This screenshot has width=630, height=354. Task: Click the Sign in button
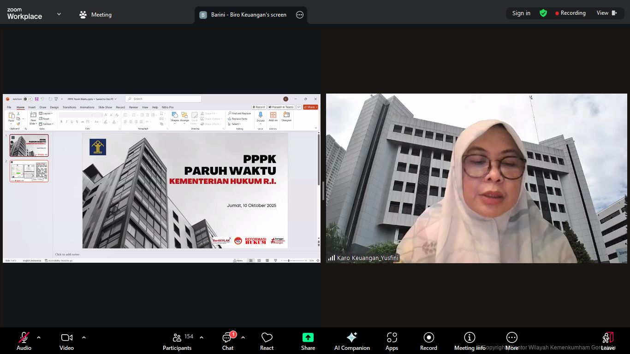pyautogui.click(x=521, y=13)
